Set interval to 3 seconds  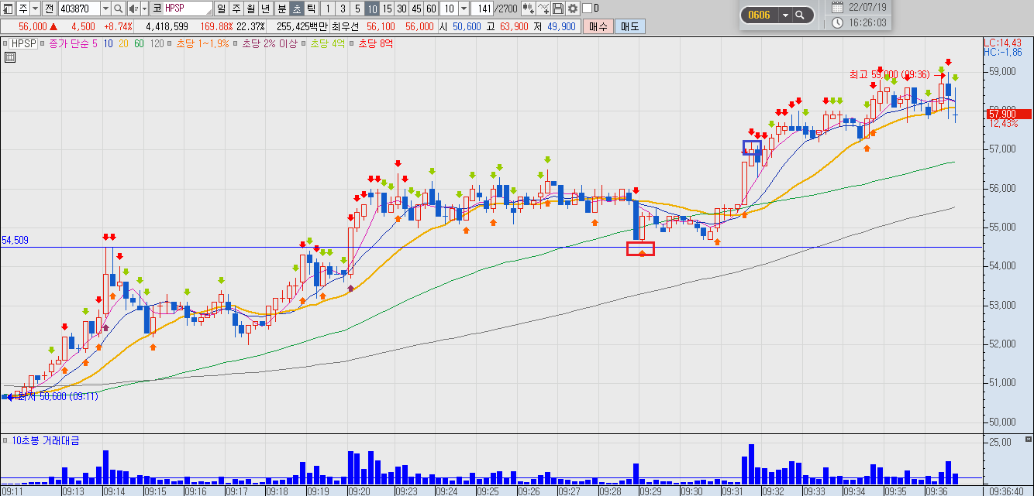pos(343,9)
